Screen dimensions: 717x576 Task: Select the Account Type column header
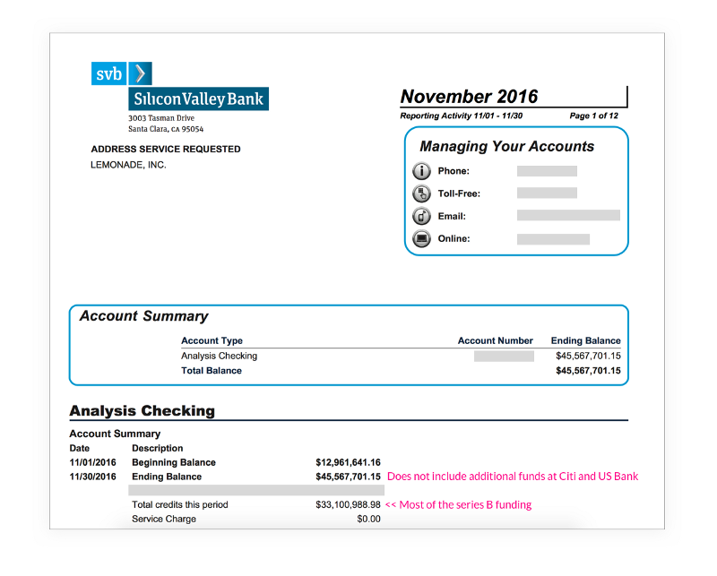pos(212,340)
